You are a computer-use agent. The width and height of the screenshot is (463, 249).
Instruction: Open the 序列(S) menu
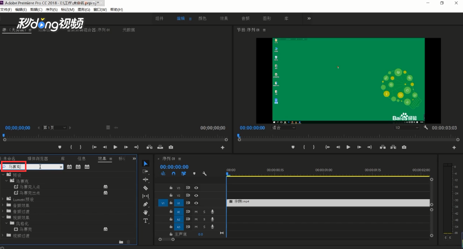coord(51,10)
